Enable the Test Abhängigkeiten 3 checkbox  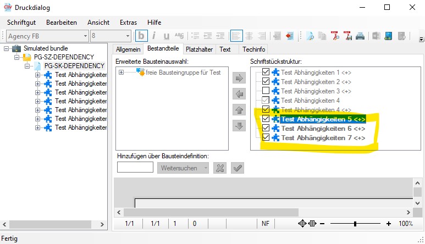(266, 91)
